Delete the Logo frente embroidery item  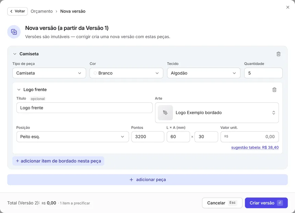(274, 90)
